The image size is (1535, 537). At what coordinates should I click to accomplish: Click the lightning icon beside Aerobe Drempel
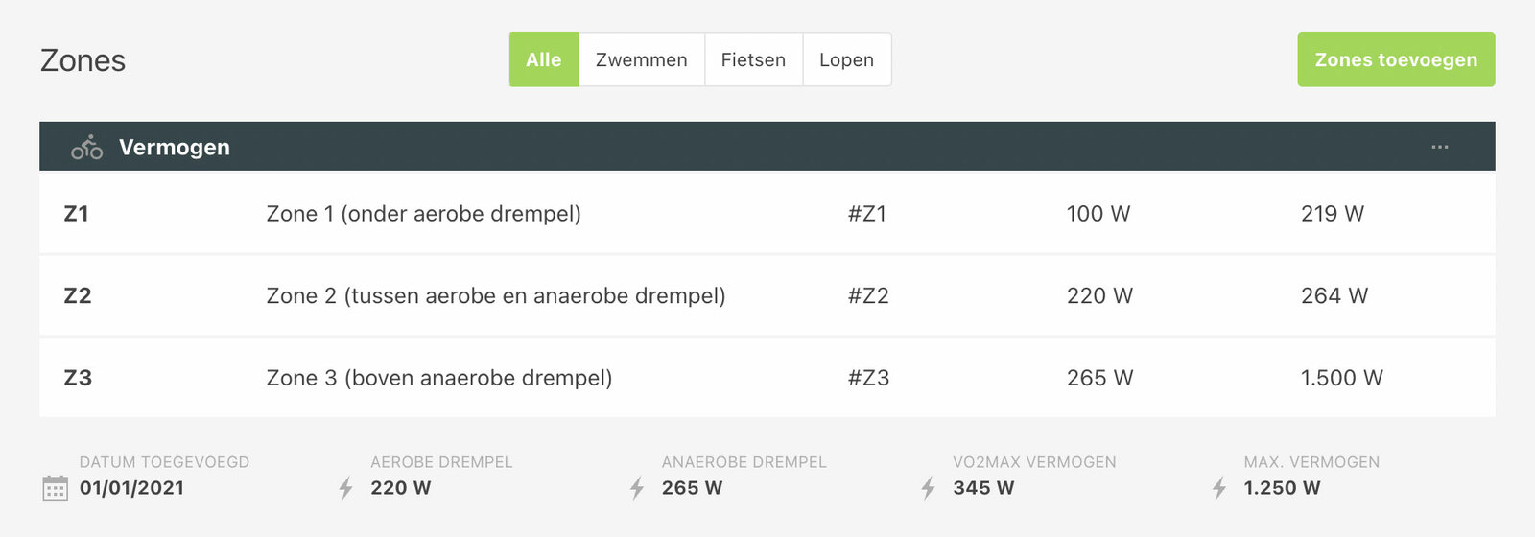pos(346,488)
